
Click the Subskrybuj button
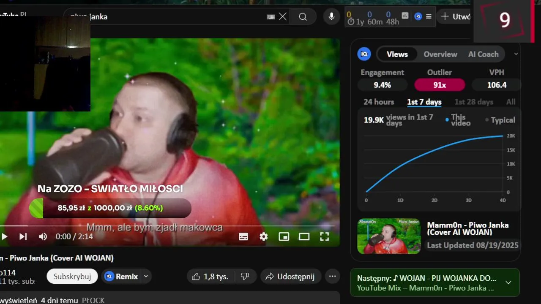coord(72,277)
